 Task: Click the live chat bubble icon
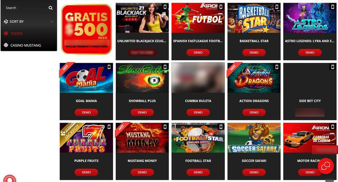(326, 166)
